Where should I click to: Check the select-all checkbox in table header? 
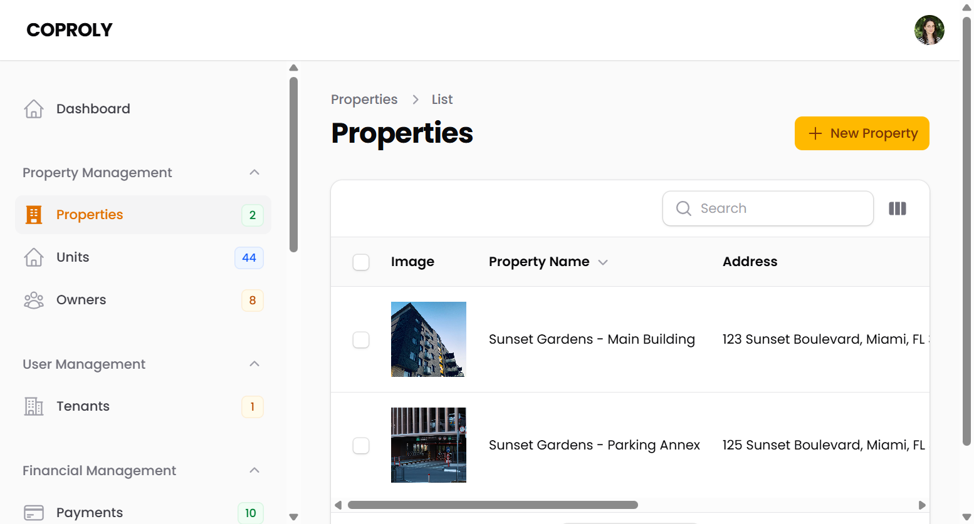click(x=361, y=262)
